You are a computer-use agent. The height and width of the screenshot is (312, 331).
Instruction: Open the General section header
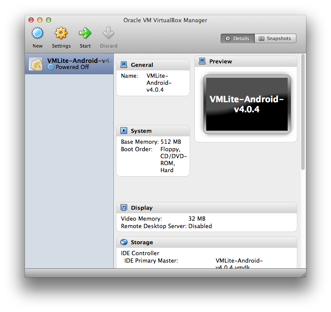[153, 65]
